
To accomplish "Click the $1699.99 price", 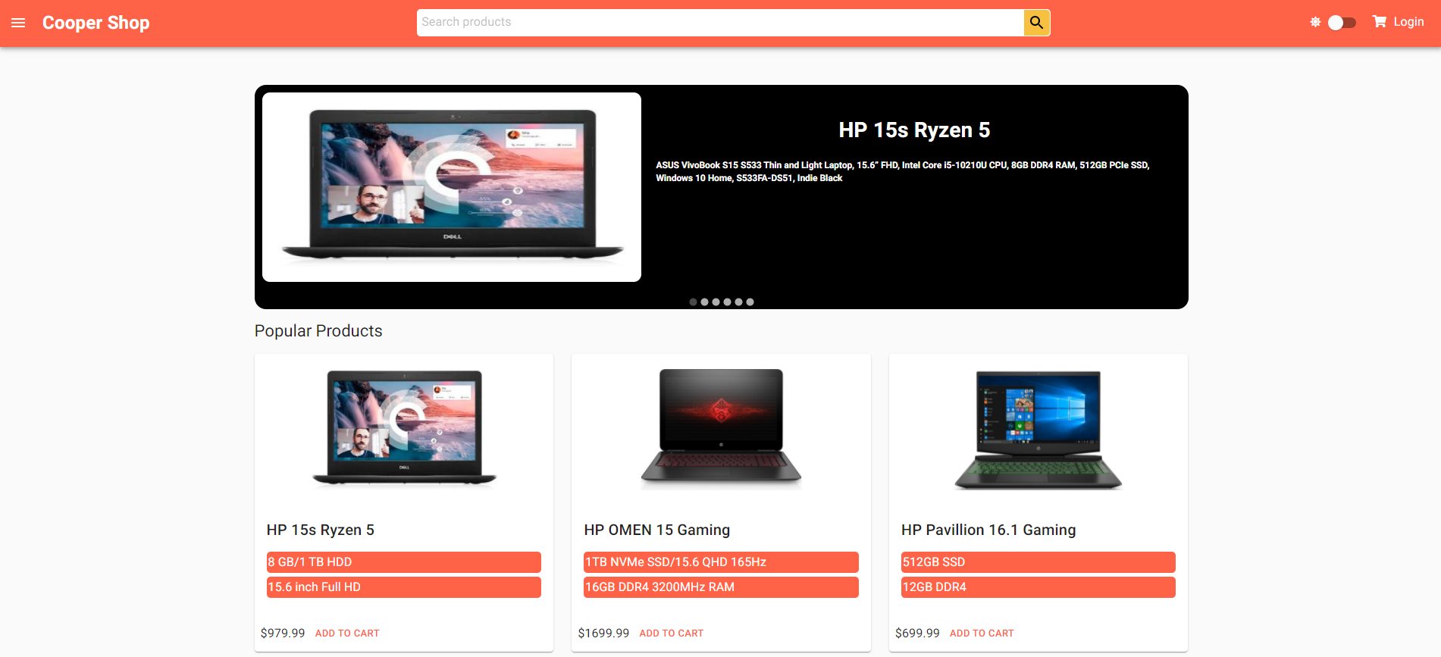I will pos(603,634).
